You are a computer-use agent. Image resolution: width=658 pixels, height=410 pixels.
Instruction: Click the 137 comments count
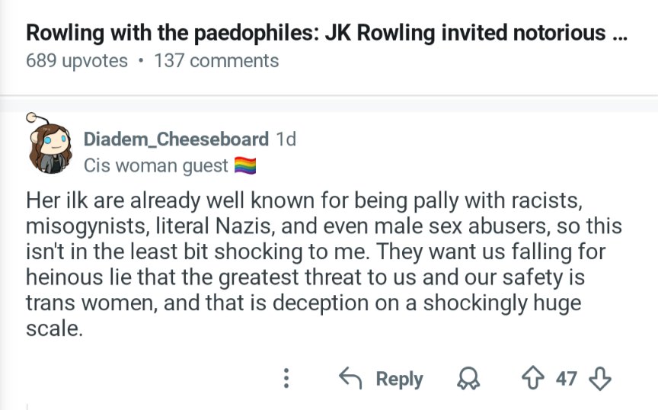(x=216, y=60)
